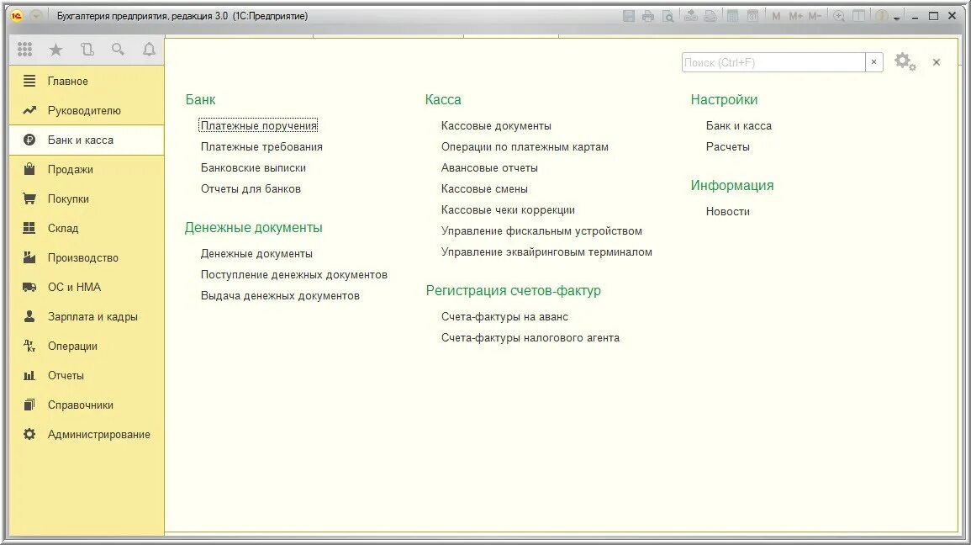
Task: Click the Go to link icon
Action: click(x=710, y=16)
